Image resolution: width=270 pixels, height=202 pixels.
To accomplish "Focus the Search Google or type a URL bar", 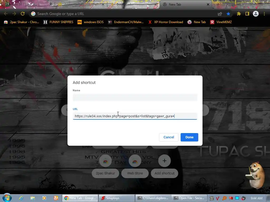I will coord(124,14).
